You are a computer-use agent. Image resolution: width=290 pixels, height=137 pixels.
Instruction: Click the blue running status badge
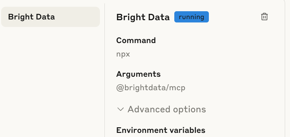pos(192,17)
